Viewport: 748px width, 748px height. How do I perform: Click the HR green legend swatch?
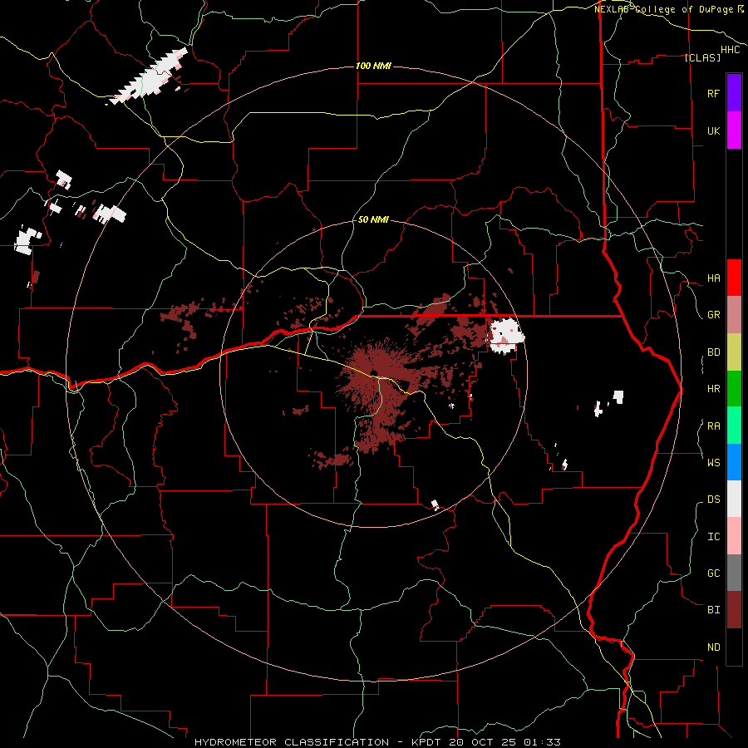pos(734,389)
